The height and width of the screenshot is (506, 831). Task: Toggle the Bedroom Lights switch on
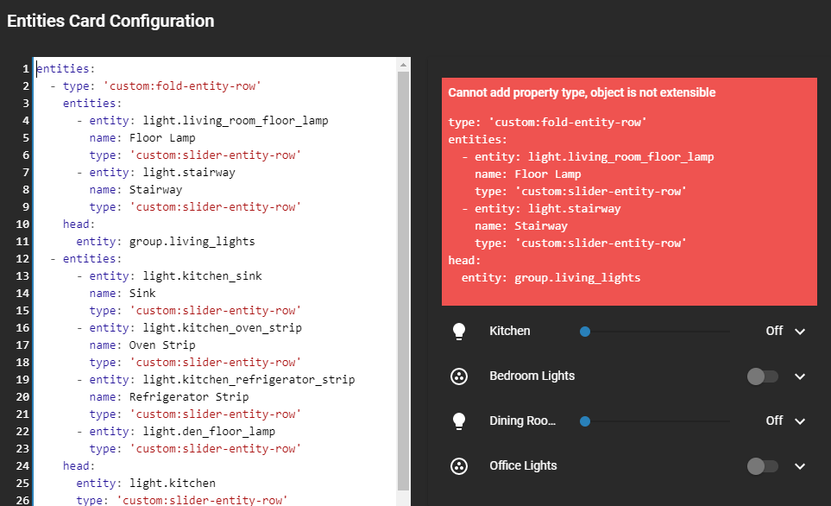tap(763, 376)
